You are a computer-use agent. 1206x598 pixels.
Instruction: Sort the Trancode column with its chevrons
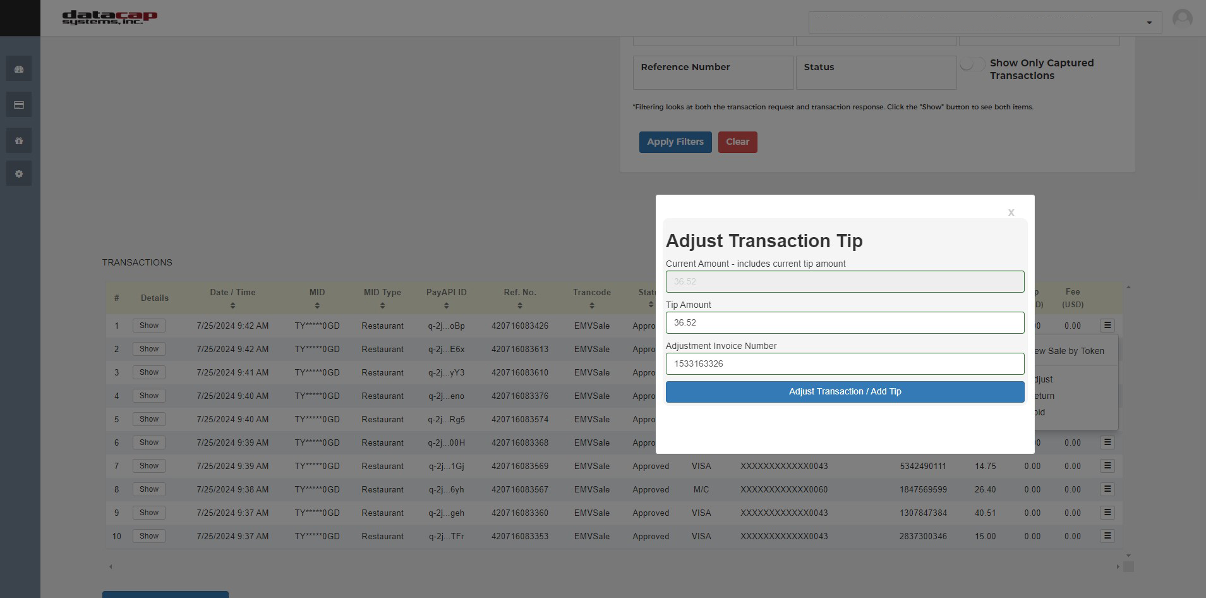click(591, 306)
